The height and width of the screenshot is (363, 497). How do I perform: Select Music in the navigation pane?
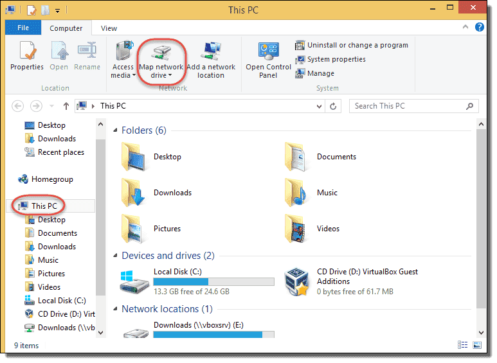(42, 260)
